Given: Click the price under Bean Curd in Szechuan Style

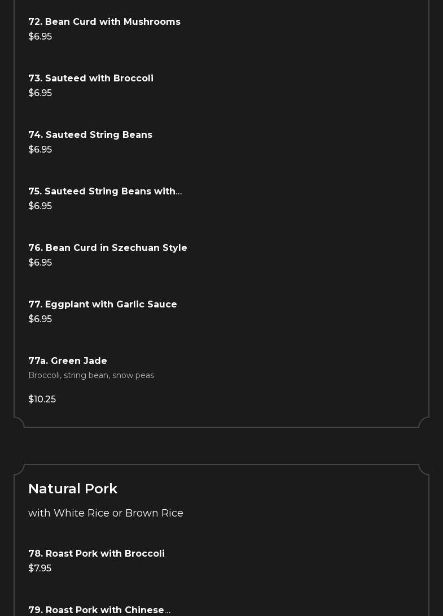Looking at the screenshot, I should [x=40, y=262].
